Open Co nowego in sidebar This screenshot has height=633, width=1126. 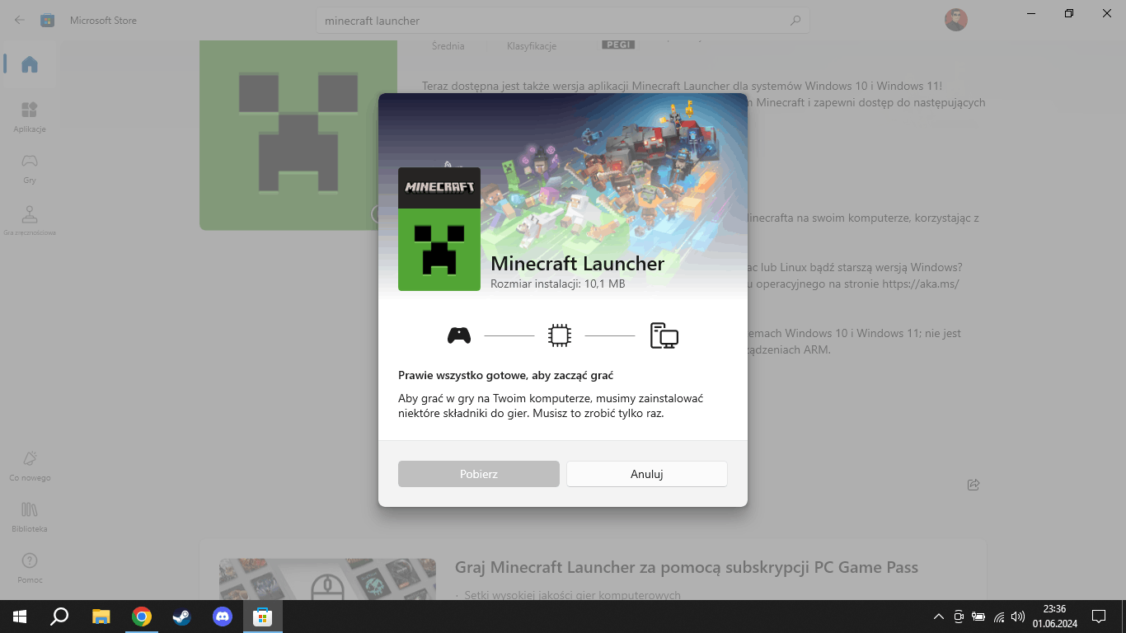[x=30, y=466]
